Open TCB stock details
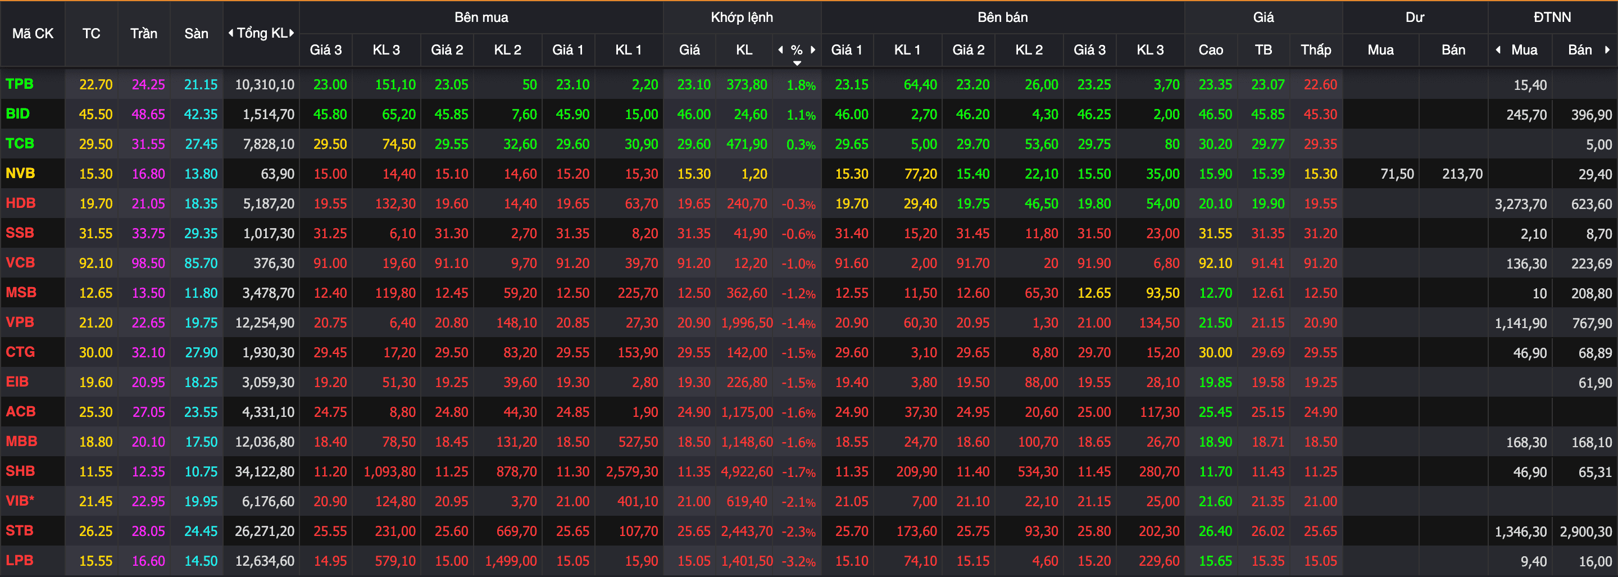Image resolution: width=1618 pixels, height=577 pixels. pos(20,144)
